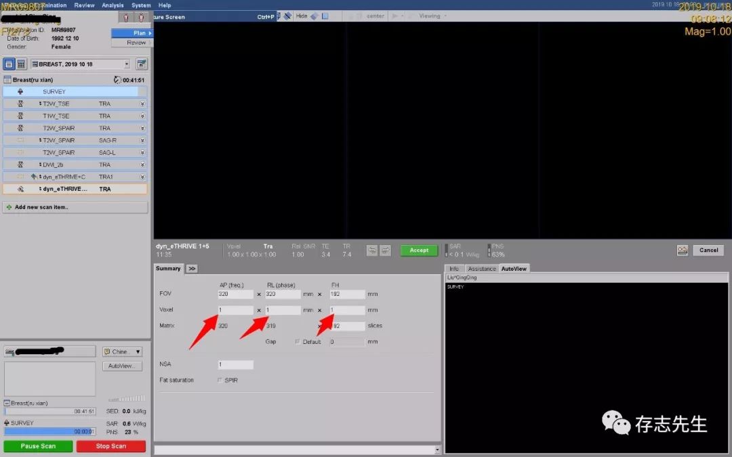Switch to the Info tab

pos(453,269)
